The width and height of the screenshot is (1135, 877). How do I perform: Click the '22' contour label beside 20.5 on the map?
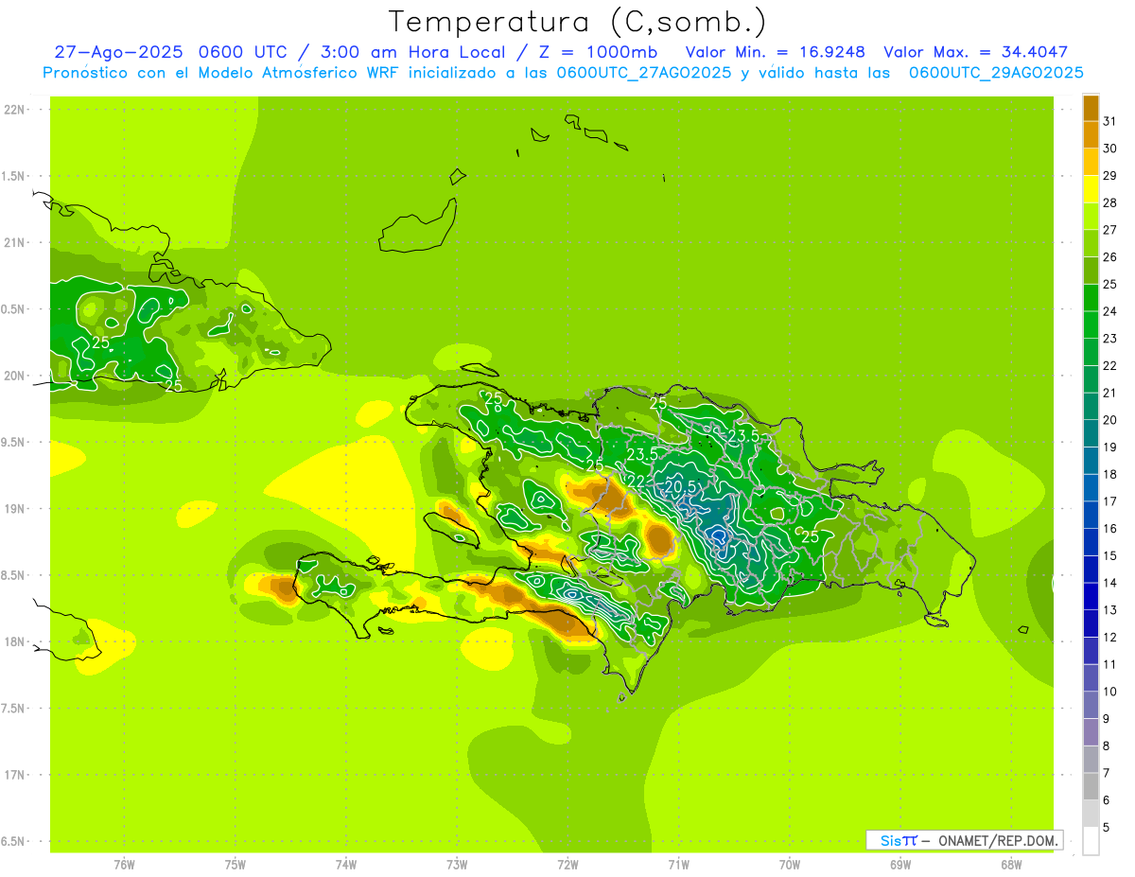tap(637, 482)
